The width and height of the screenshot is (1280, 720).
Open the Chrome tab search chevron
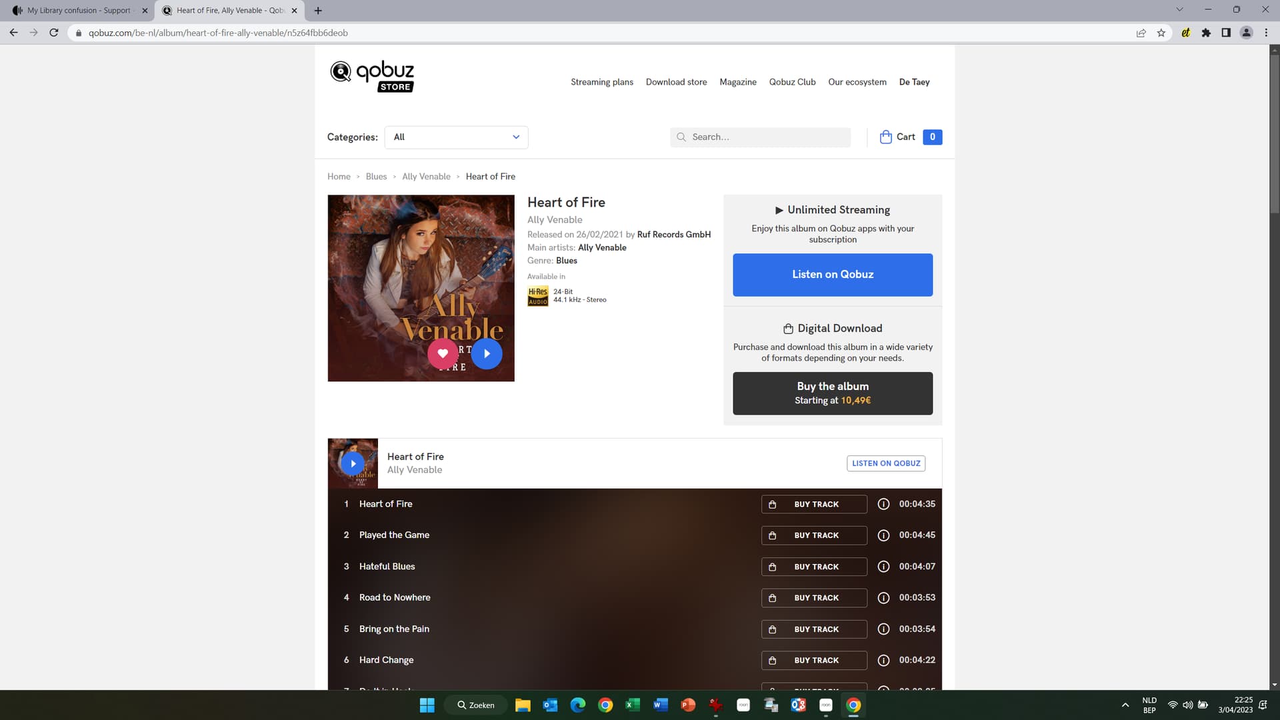[1179, 10]
